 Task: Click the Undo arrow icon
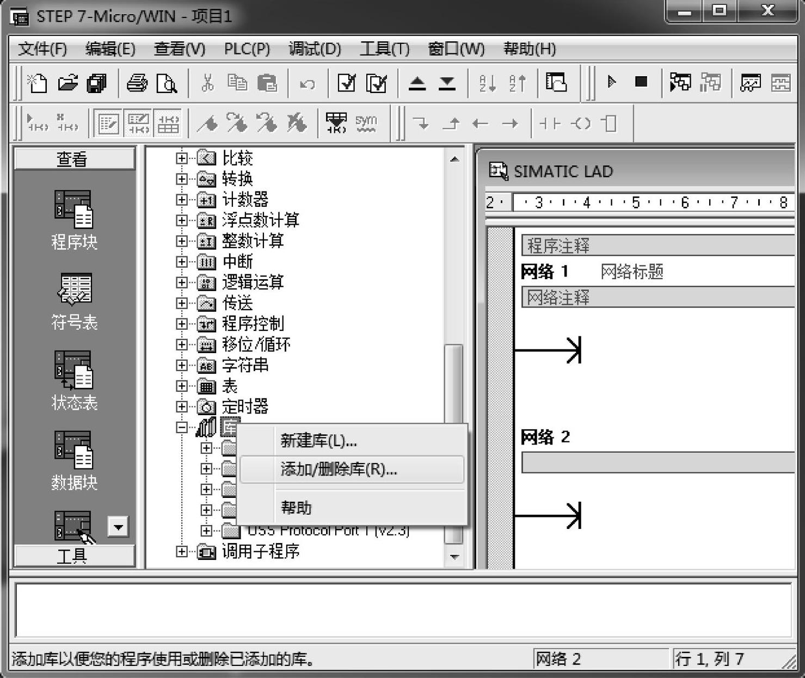pyautogui.click(x=308, y=84)
